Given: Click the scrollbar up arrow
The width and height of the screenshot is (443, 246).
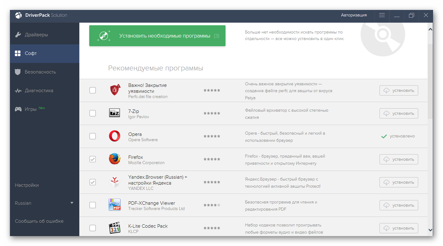Looking at the screenshot, I should pyautogui.click(x=430, y=29).
